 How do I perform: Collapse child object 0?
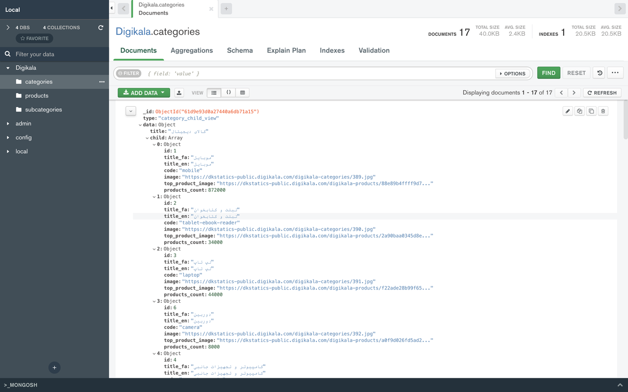[155, 145]
